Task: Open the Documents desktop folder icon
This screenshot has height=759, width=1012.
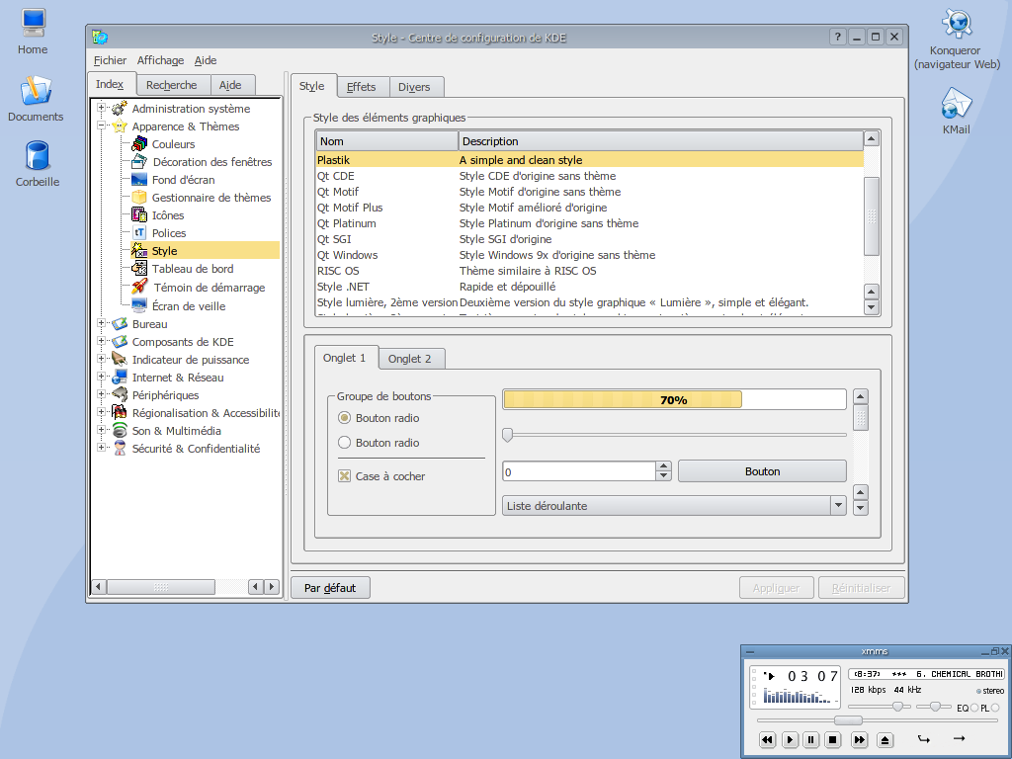Action: (36, 90)
